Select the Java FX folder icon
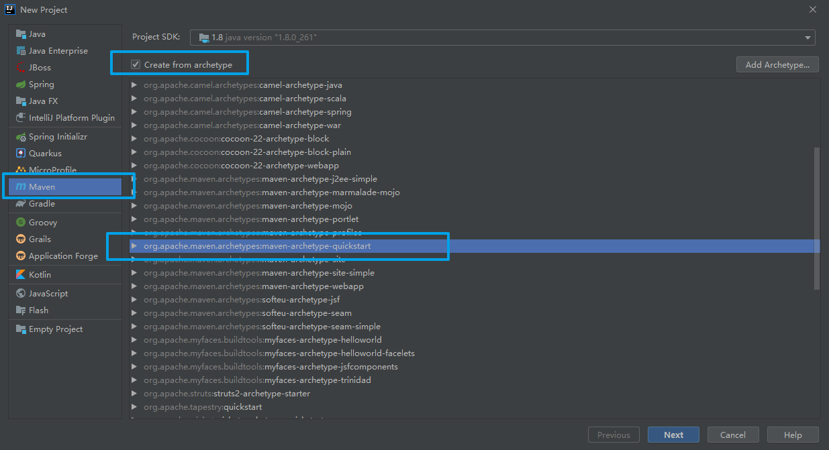Image resolution: width=829 pixels, height=450 pixels. click(21, 101)
